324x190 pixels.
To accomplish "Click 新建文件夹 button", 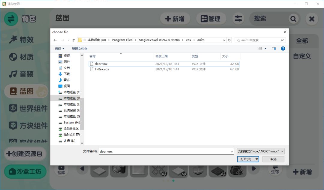I will [79, 49].
